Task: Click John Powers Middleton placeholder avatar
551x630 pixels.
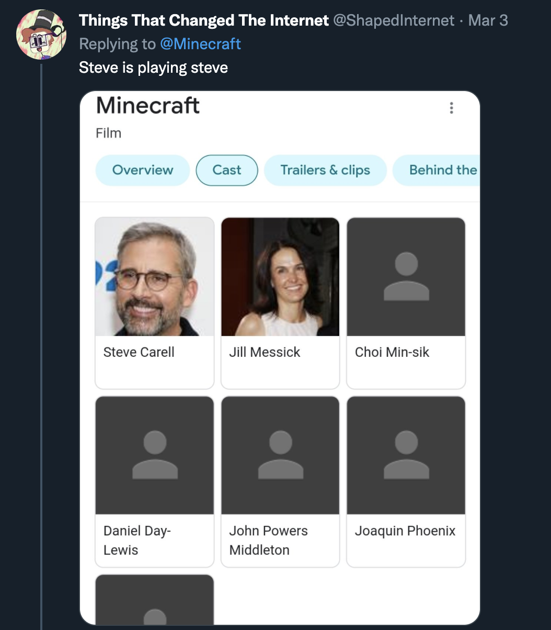Action: point(280,455)
